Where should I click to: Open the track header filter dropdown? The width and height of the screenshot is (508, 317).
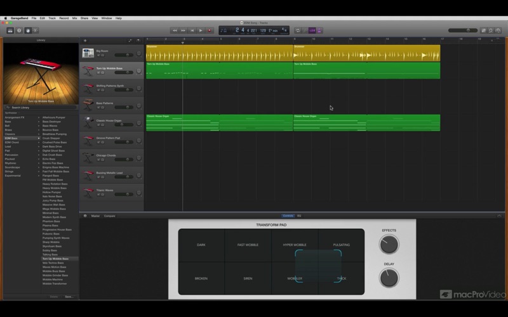coord(138,41)
